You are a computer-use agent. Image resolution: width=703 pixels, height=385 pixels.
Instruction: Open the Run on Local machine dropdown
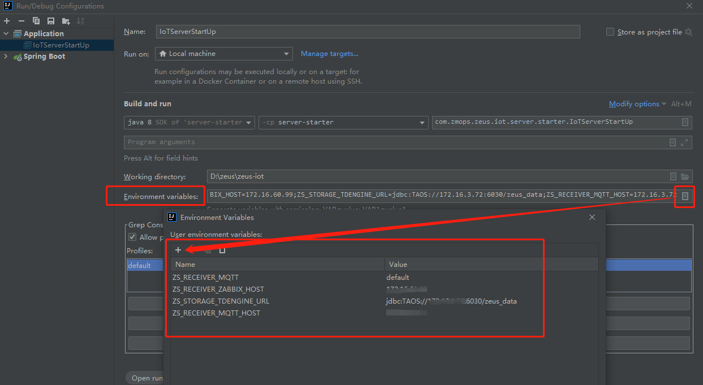(x=225, y=54)
